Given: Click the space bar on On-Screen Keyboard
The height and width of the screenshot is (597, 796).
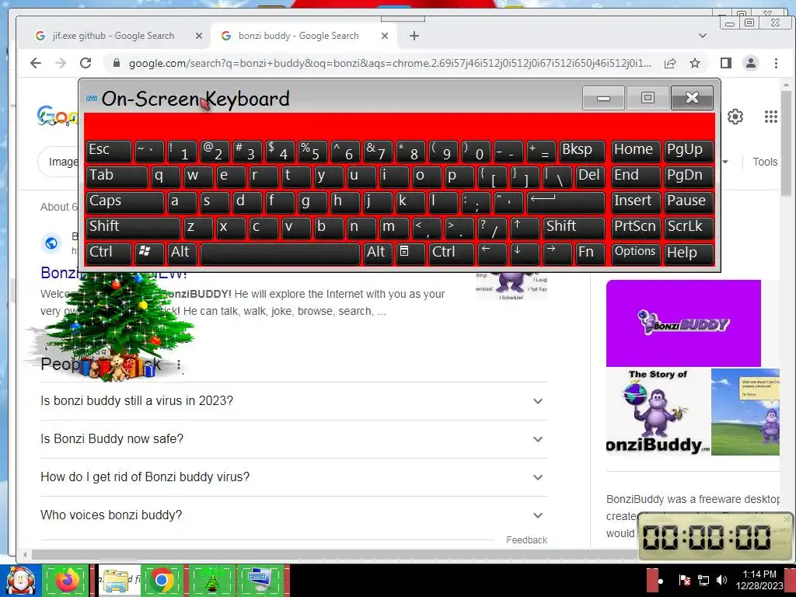Looking at the screenshot, I should tap(280, 253).
